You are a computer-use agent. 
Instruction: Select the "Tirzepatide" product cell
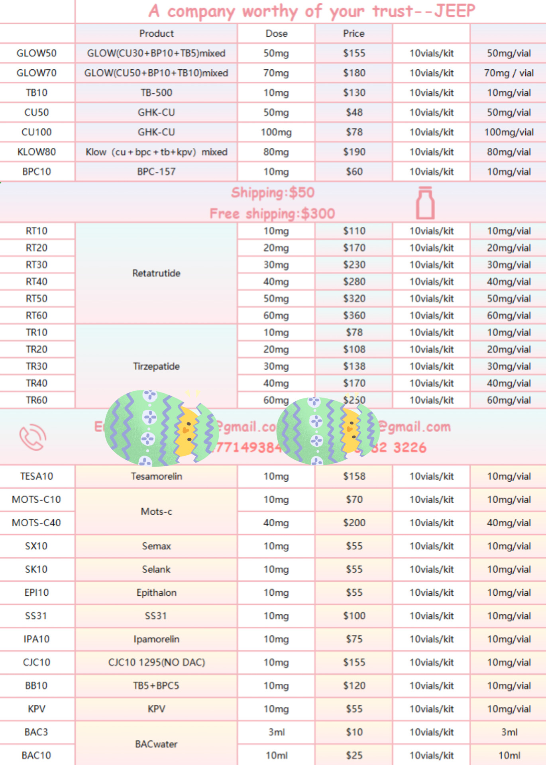(x=156, y=366)
